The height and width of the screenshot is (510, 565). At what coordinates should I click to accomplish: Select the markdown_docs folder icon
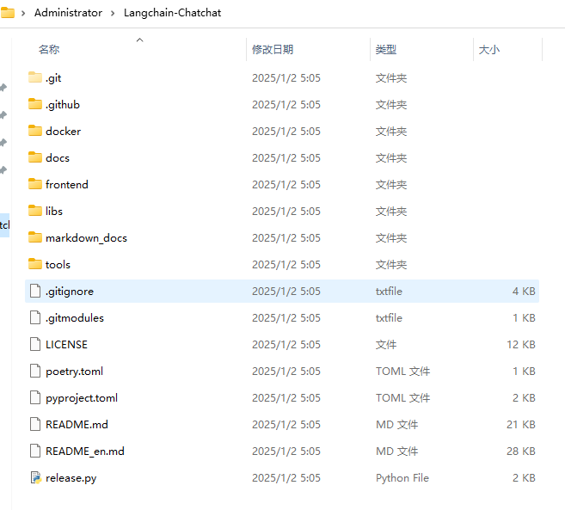(x=35, y=237)
